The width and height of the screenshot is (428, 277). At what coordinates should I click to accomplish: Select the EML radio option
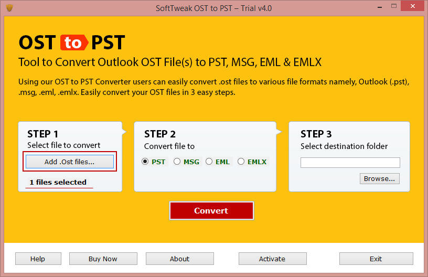click(209, 162)
